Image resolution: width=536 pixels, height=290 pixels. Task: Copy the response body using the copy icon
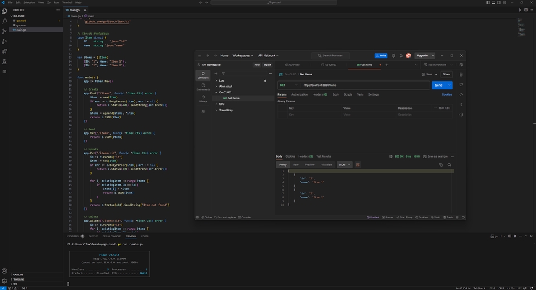[x=441, y=165]
